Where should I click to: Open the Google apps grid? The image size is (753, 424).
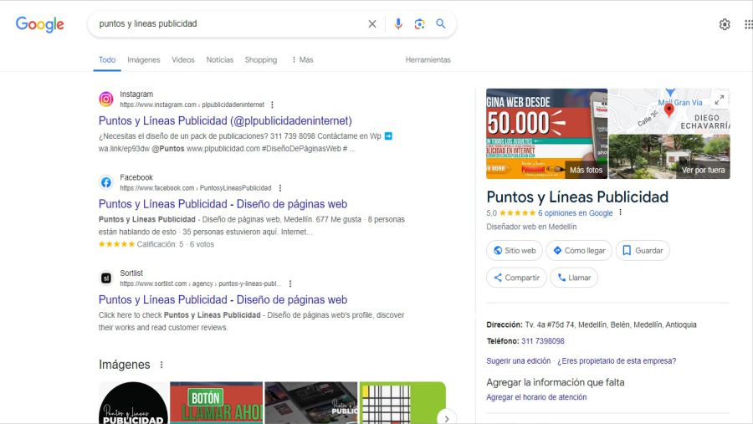[748, 24]
